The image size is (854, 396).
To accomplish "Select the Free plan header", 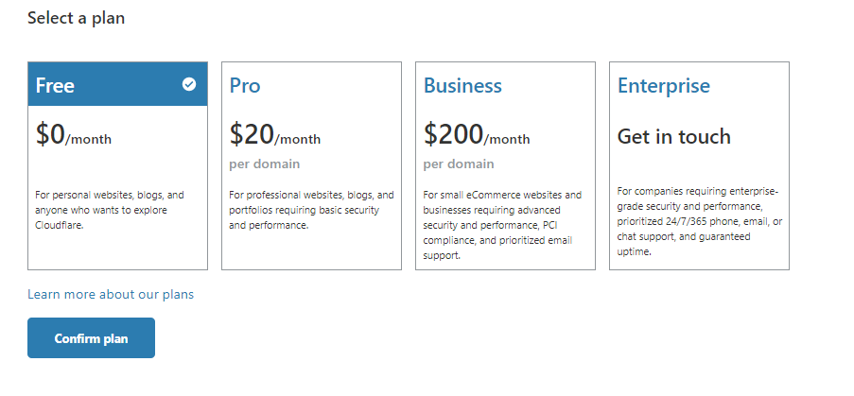I will pos(55,85).
